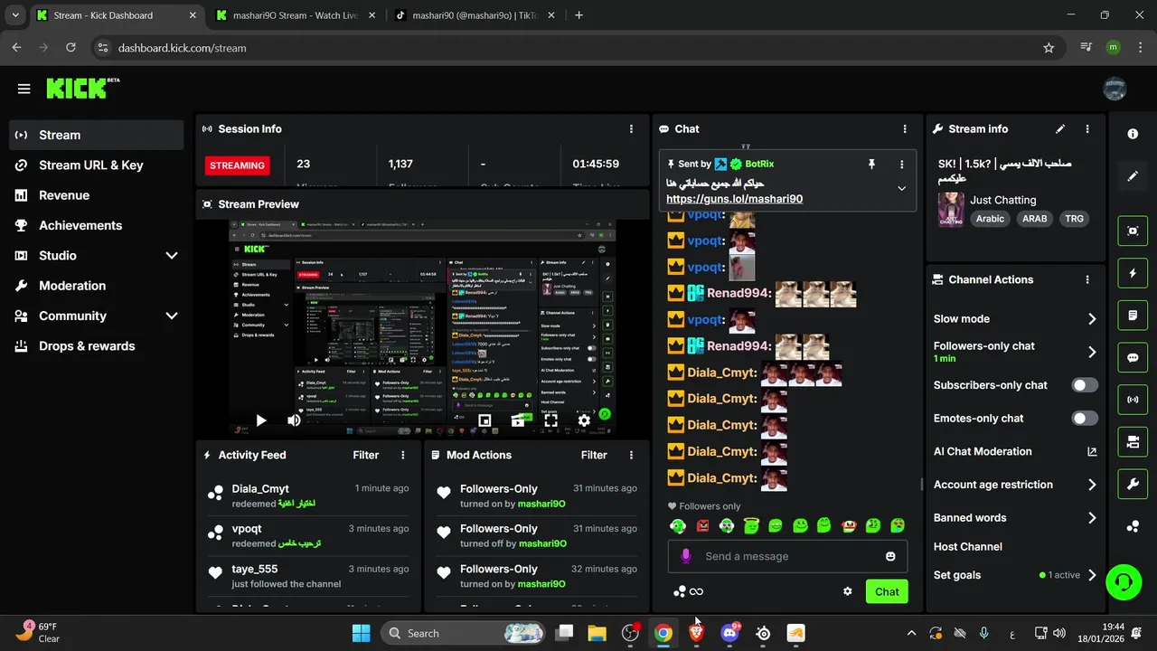The image size is (1157, 651).
Task: Focus the Send a message field
Action: [x=787, y=556]
